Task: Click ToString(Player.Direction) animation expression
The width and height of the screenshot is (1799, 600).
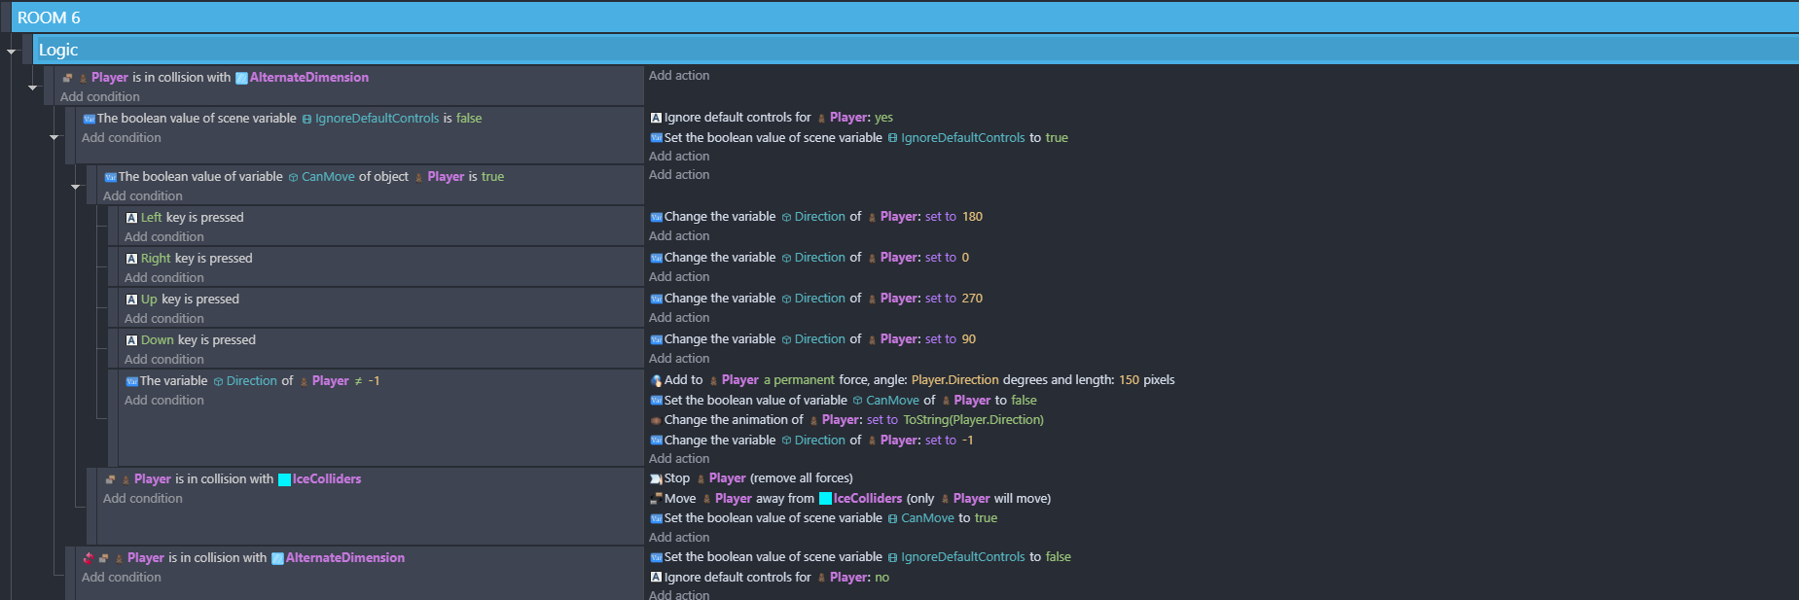Action: pos(973,420)
